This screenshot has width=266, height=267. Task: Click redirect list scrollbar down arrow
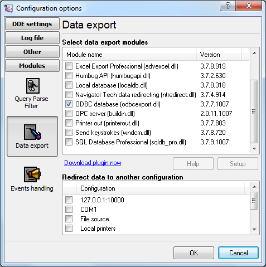(x=254, y=230)
